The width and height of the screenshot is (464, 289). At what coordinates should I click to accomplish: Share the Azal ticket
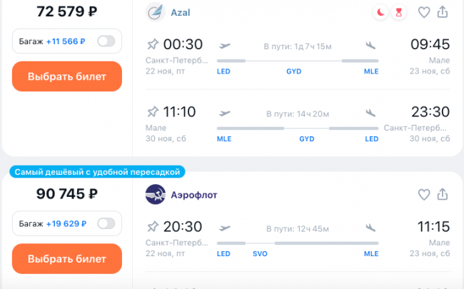pos(443,12)
